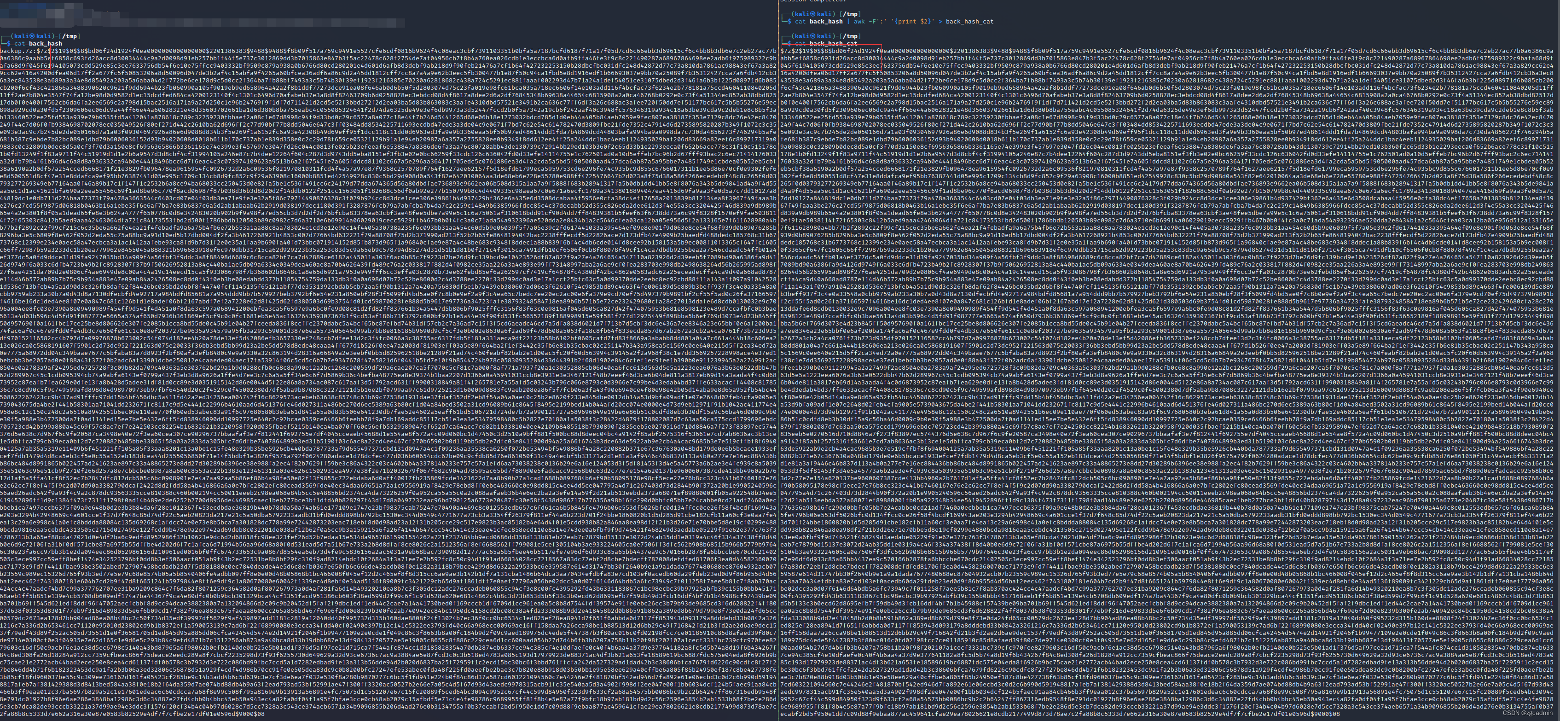Viewport: 1560px width, 721px height.
Task: Click 'backup.7z' at start of left hash output
Action: click(x=16, y=51)
